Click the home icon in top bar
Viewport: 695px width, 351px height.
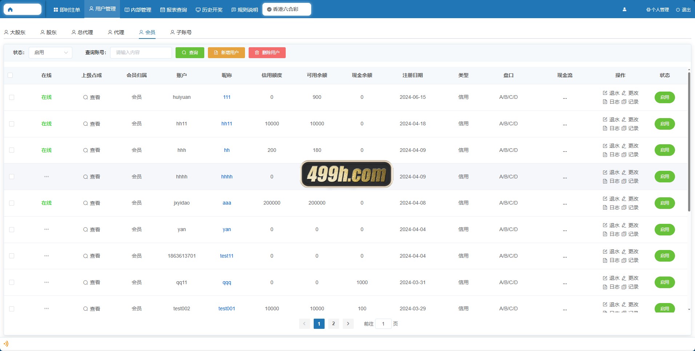tap(10, 10)
